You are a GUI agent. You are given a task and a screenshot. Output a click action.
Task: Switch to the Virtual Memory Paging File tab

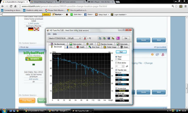pos(44,2)
